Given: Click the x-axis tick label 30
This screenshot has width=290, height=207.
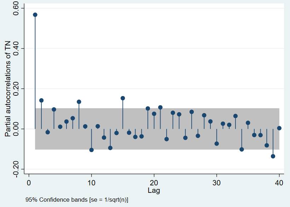Looking at the screenshot, I should [x=216, y=183].
